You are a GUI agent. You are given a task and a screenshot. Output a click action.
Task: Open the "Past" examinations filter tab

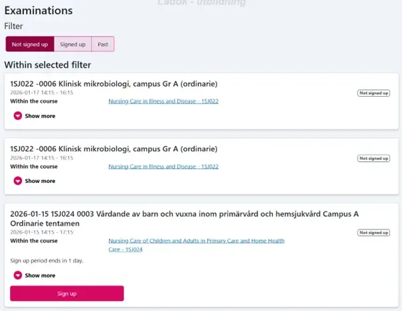click(x=102, y=44)
